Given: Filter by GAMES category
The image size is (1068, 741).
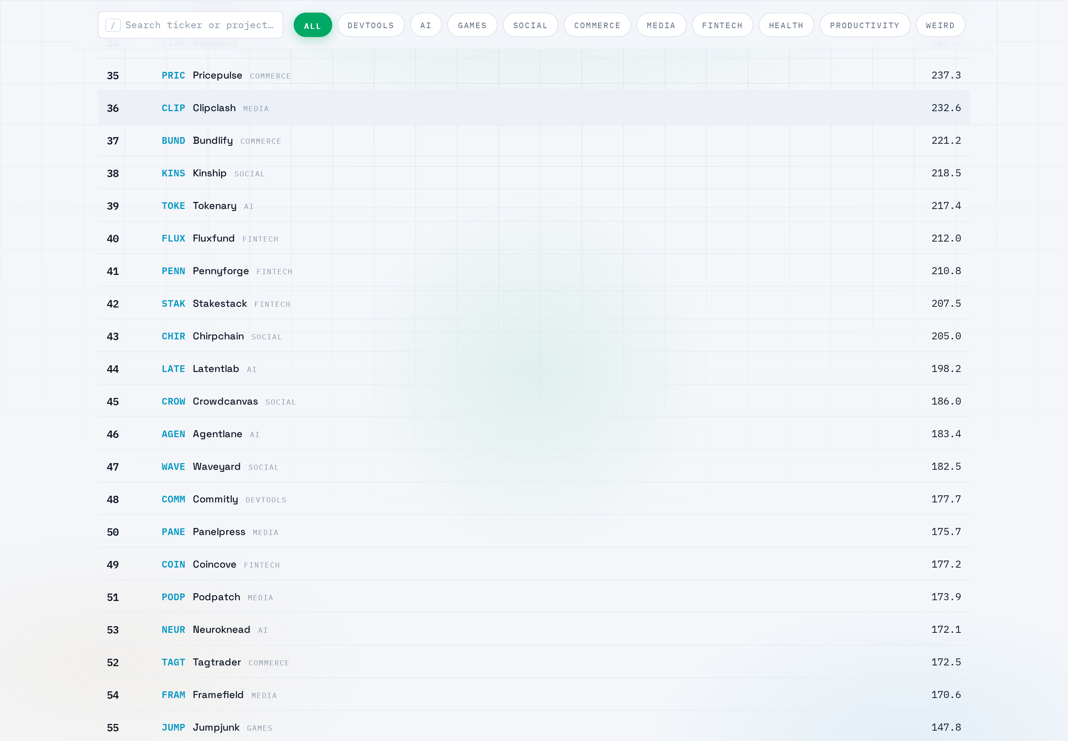Looking at the screenshot, I should click(472, 25).
